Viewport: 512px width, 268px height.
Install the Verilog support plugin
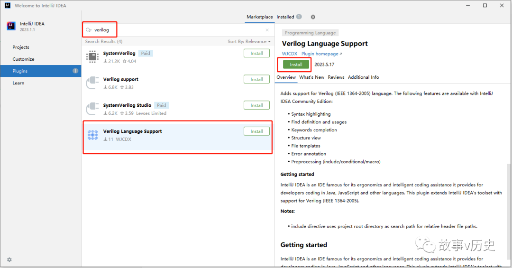tap(256, 79)
